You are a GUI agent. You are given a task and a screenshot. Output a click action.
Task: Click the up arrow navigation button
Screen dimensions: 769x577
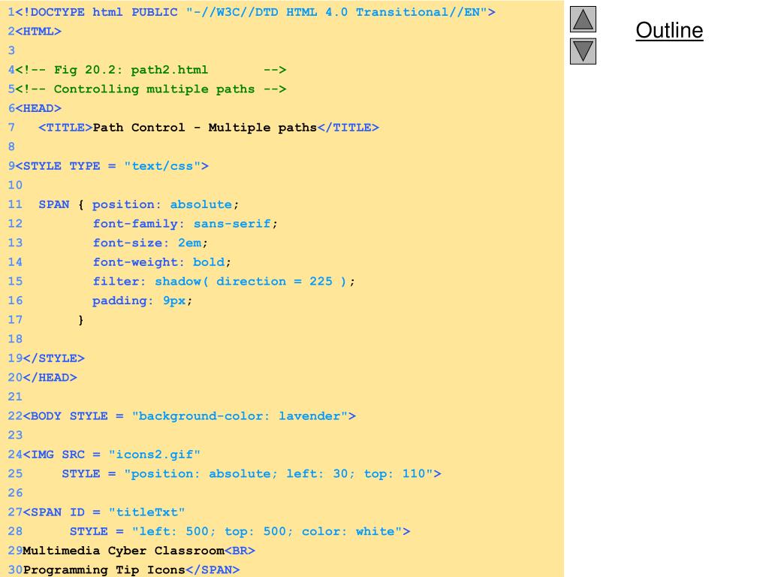point(583,19)
